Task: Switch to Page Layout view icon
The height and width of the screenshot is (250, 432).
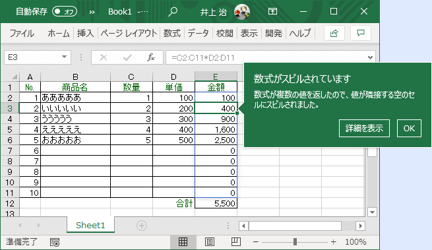Action: (209, 242)
